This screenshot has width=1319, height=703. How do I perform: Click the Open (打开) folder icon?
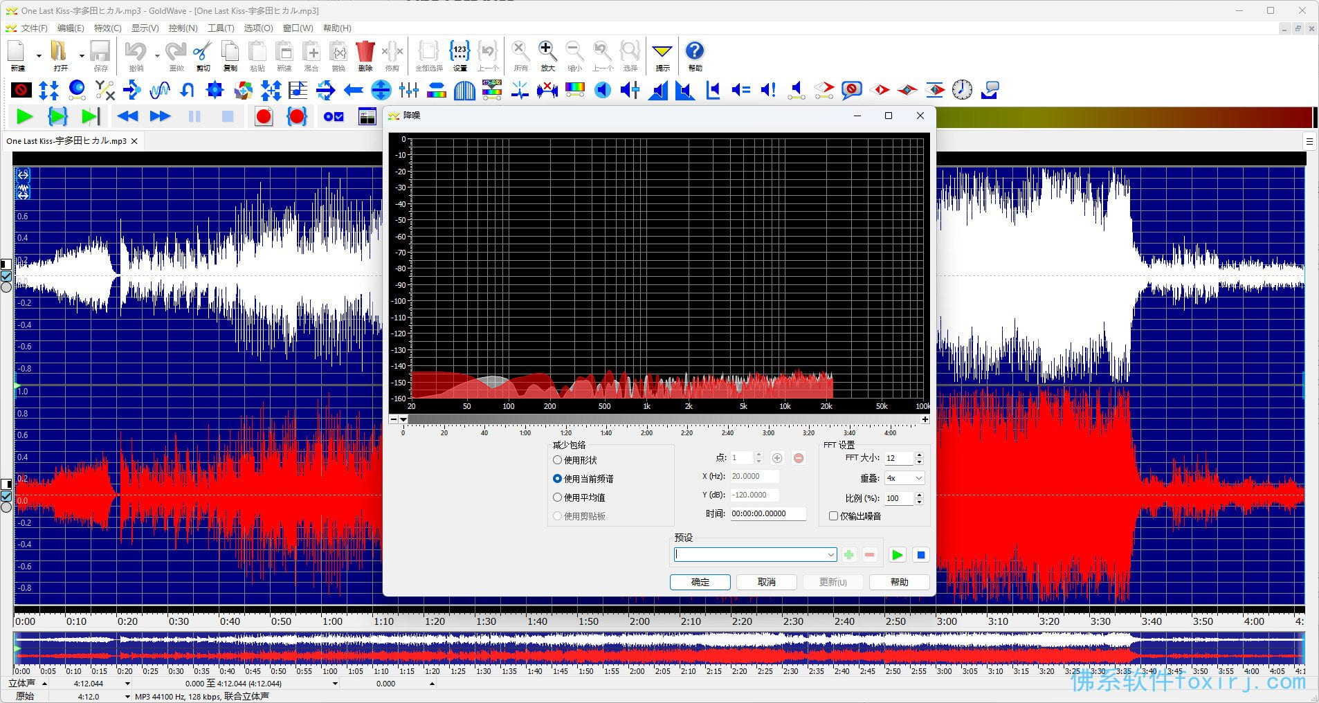point(60,55)
